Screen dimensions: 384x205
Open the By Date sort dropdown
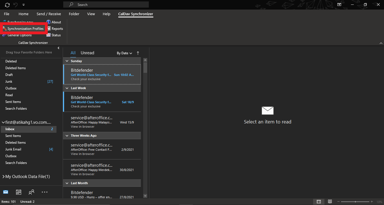click(125, 53)
